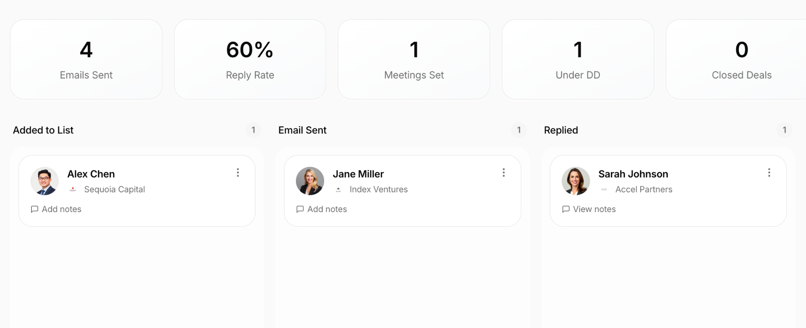
Task: Select the Emails Sent stat card
Action: pyautogui.click(x=86, y=59)
